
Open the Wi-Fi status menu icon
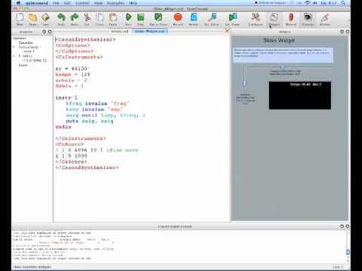coord(308,3)
